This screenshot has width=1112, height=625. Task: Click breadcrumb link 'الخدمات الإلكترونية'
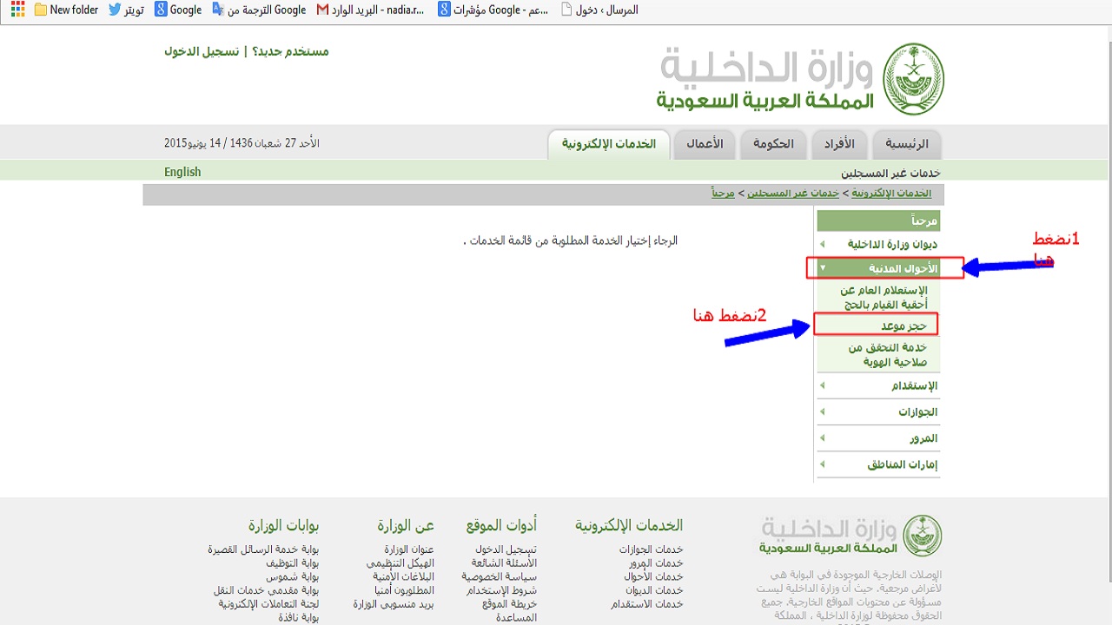891,193
